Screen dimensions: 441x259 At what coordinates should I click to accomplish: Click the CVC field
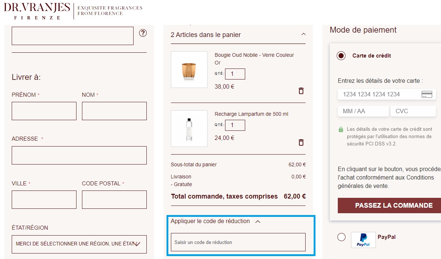pos(413,111)
